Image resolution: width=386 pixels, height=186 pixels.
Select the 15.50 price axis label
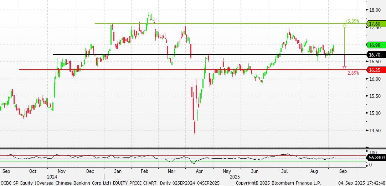pos(375,96)
